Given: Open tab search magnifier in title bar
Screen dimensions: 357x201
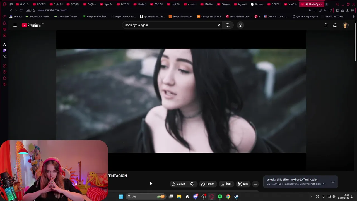Looking at the screenshot, I should pyautogui.click(x=337, y=4).
